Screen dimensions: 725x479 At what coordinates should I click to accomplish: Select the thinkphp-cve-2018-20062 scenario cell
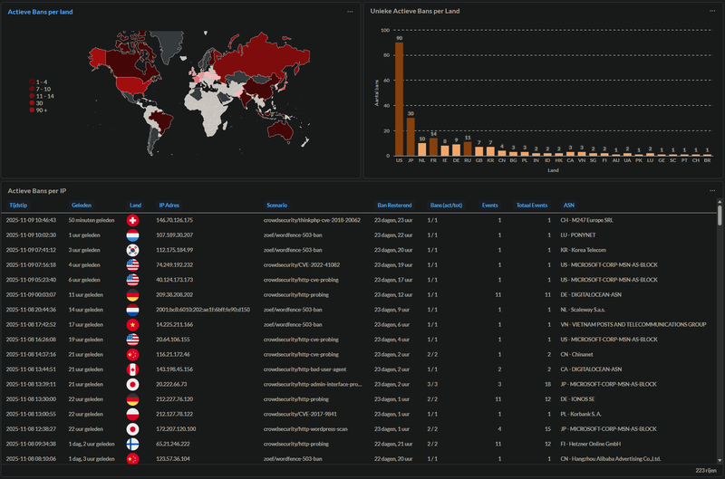point(312,220)
